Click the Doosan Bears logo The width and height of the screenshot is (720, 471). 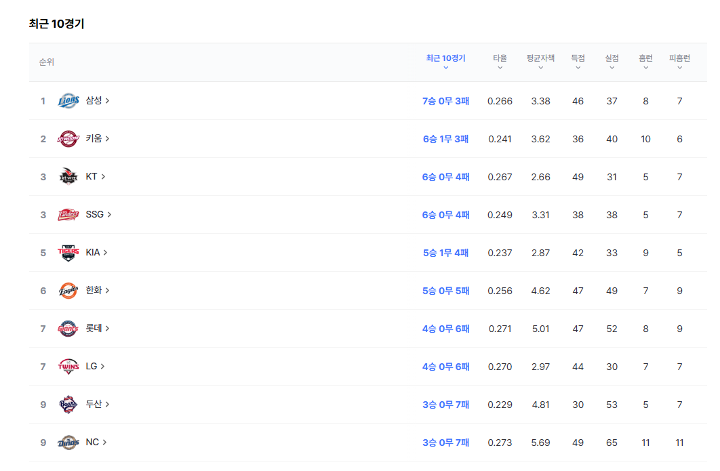tap(68, 404)
